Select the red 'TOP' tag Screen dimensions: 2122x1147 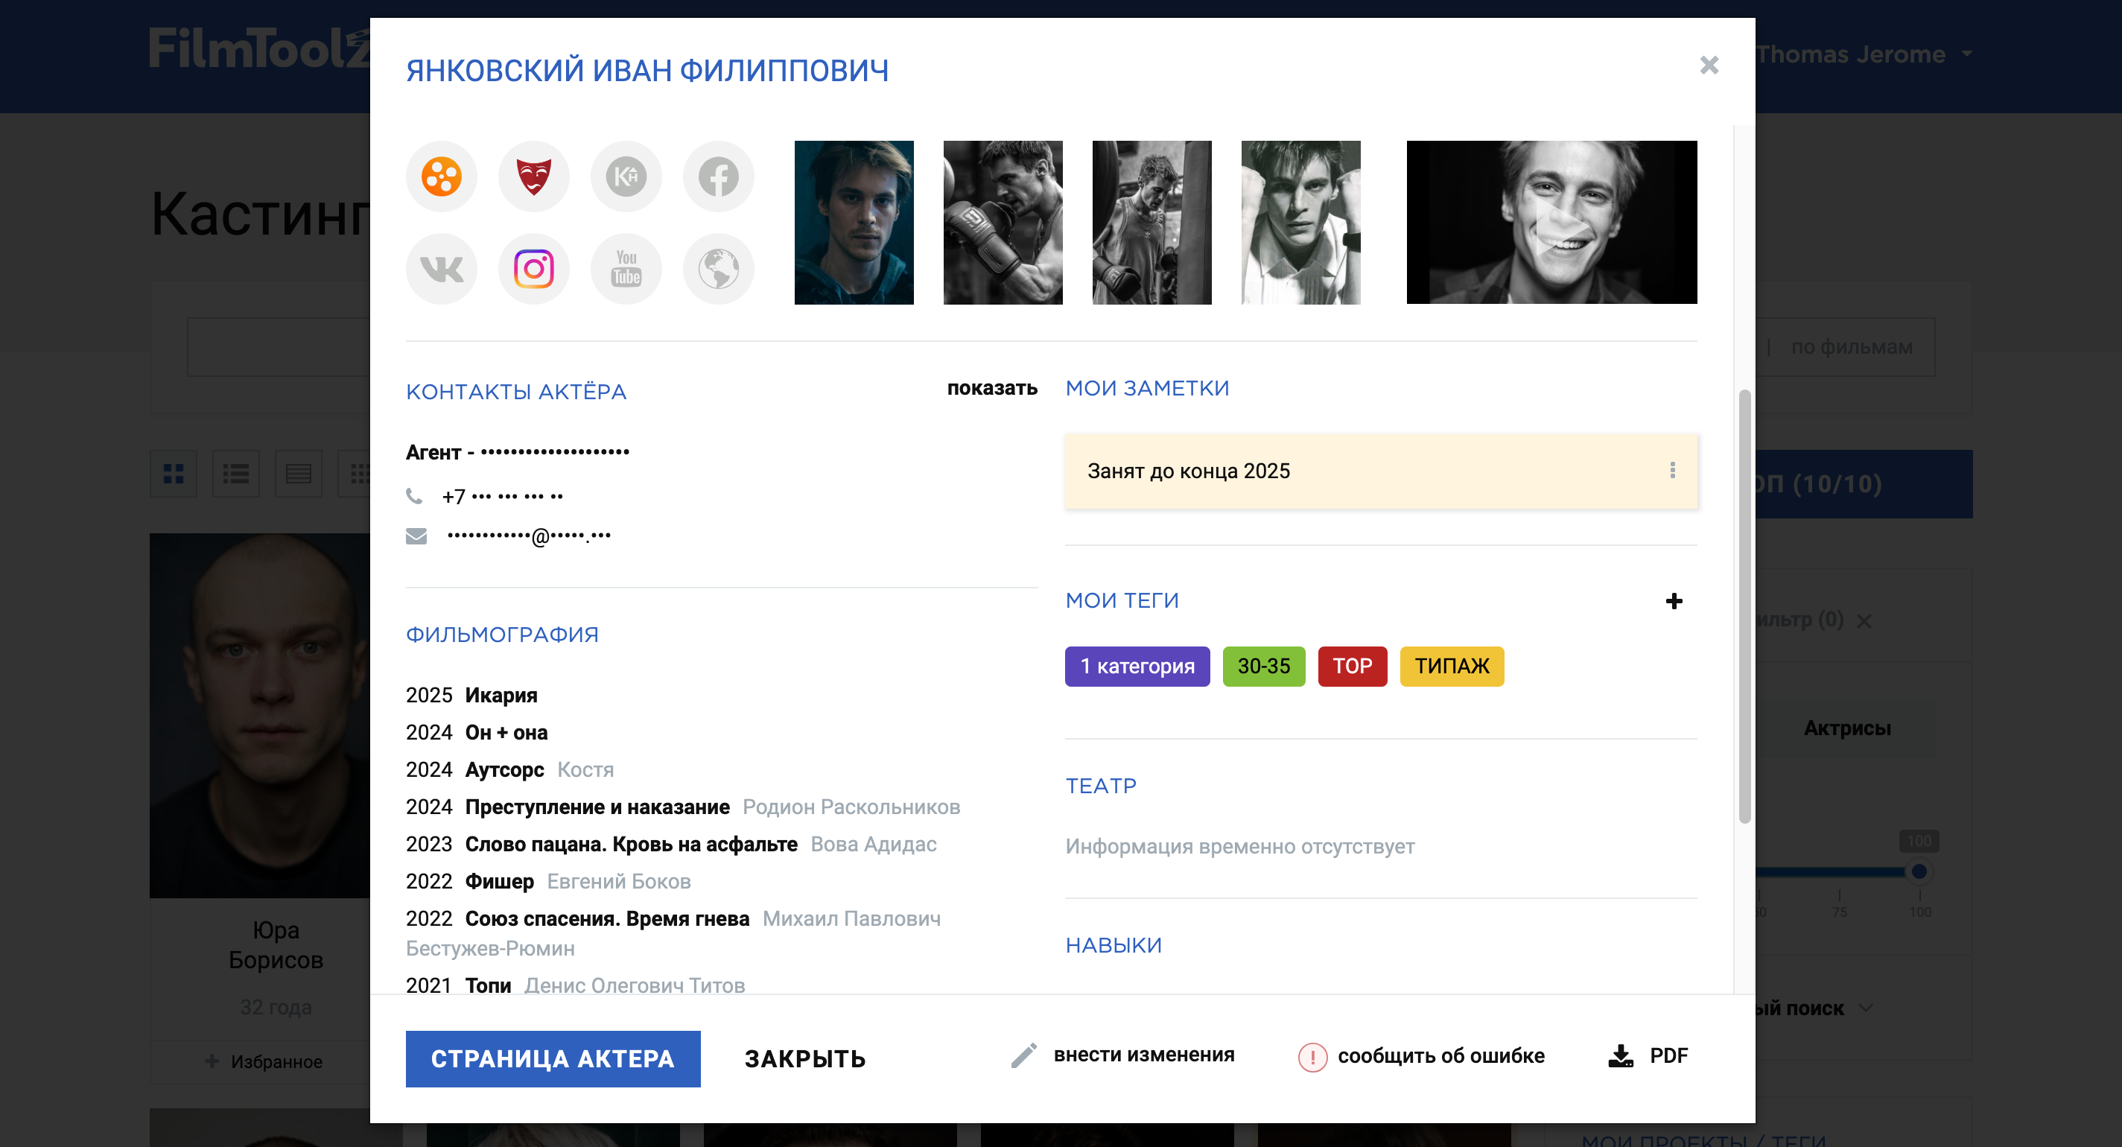1353,667
